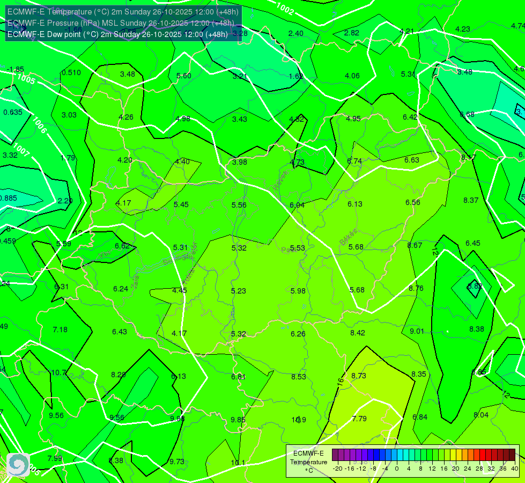Image resolution: width=525 pixels, height=483 pixels.
Task: Select the ECMWF-E Temperature 2m layer title
Action: pyautogui.click(x=123, y=12)
